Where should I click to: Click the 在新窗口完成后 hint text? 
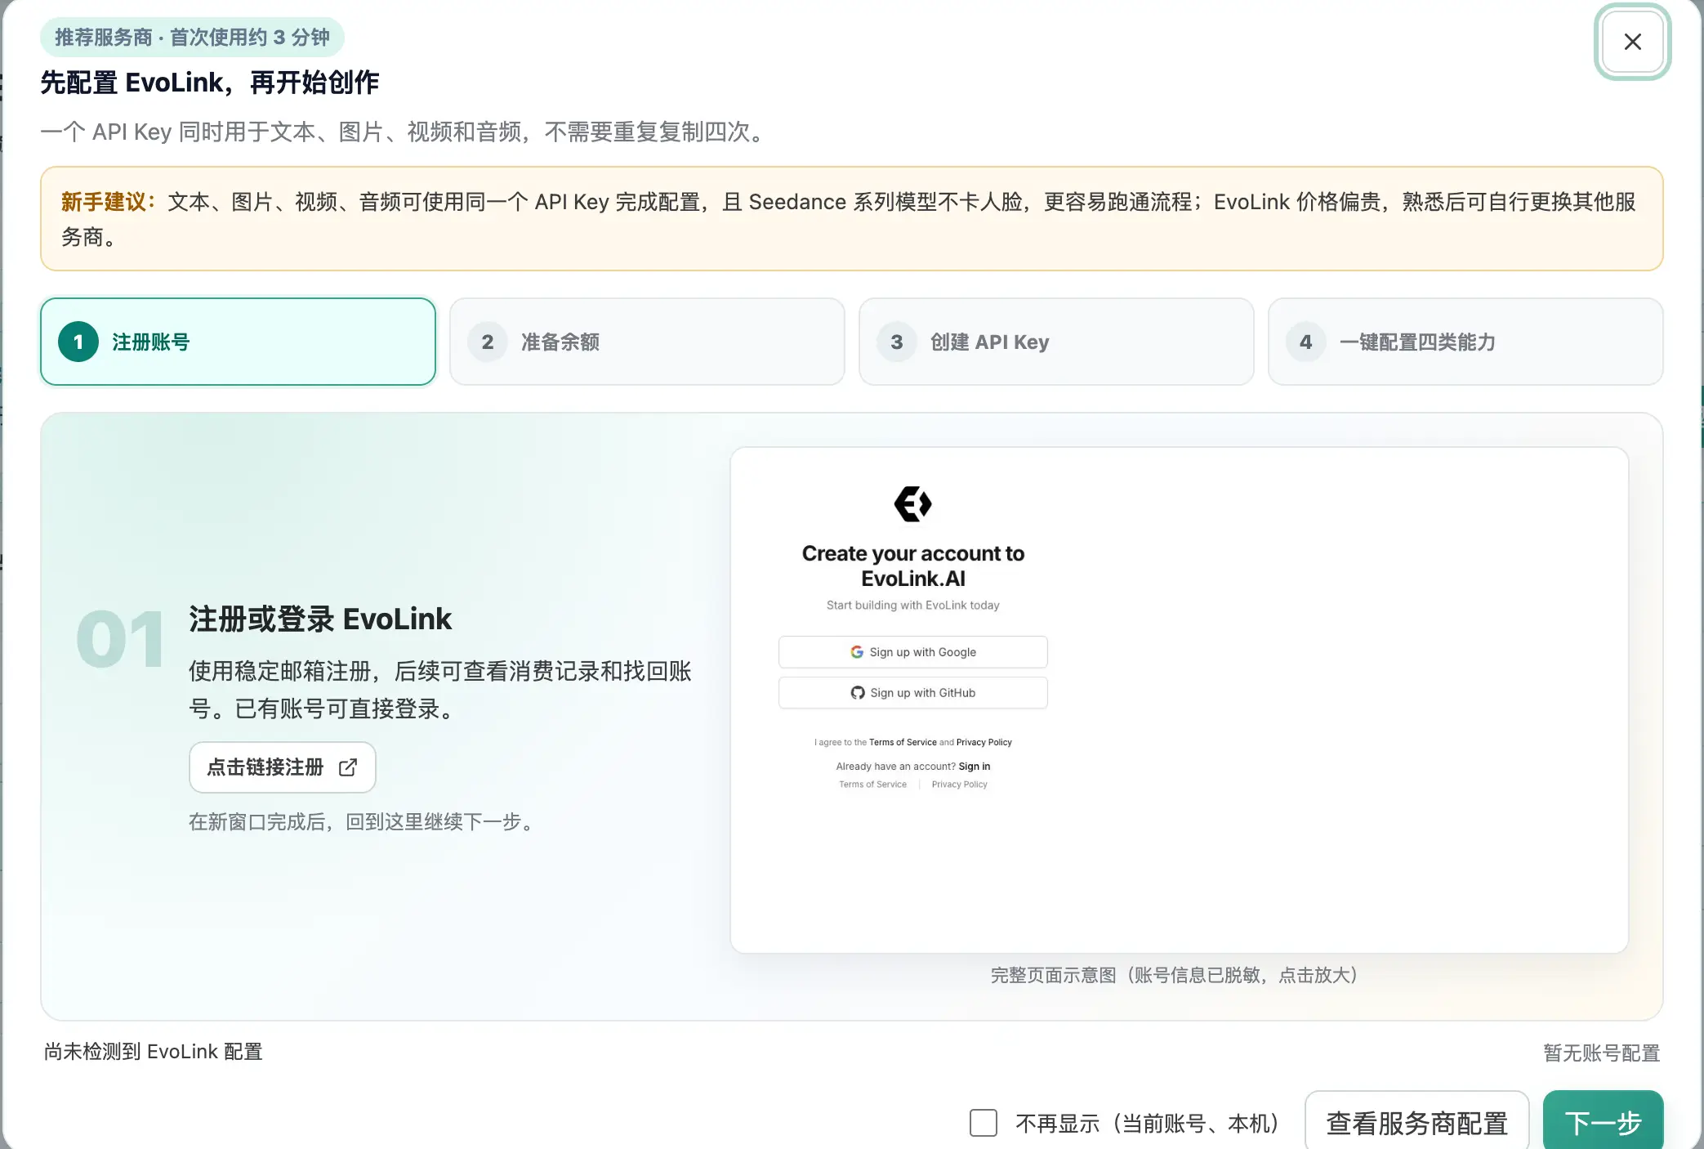tap(363, 822)
